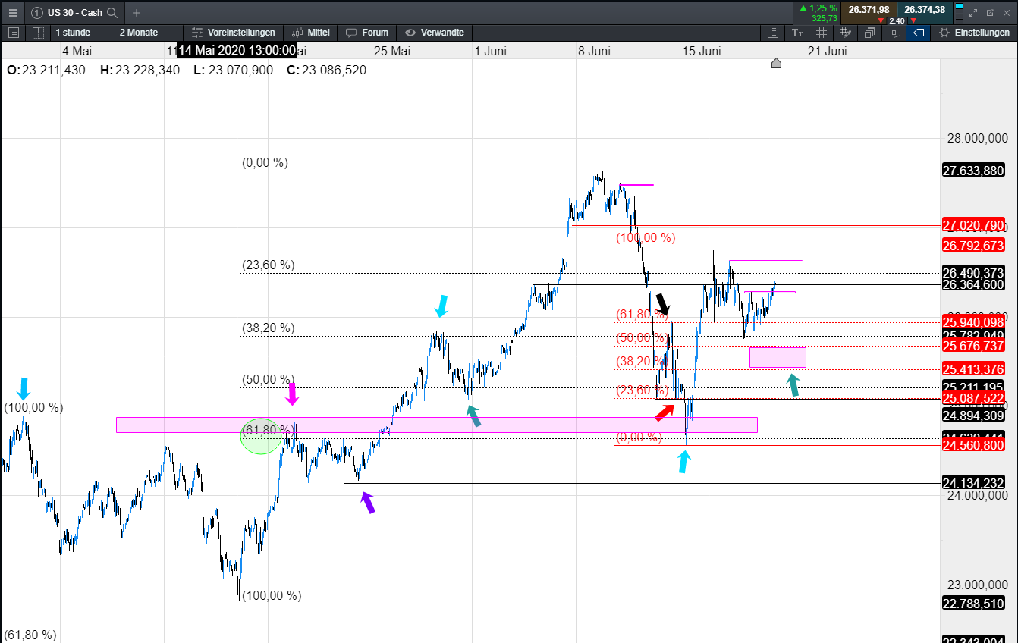This screenshot has height=643, width=1018.
Task: Expand chart to fullscreen
Action: (x=974, y=13)
